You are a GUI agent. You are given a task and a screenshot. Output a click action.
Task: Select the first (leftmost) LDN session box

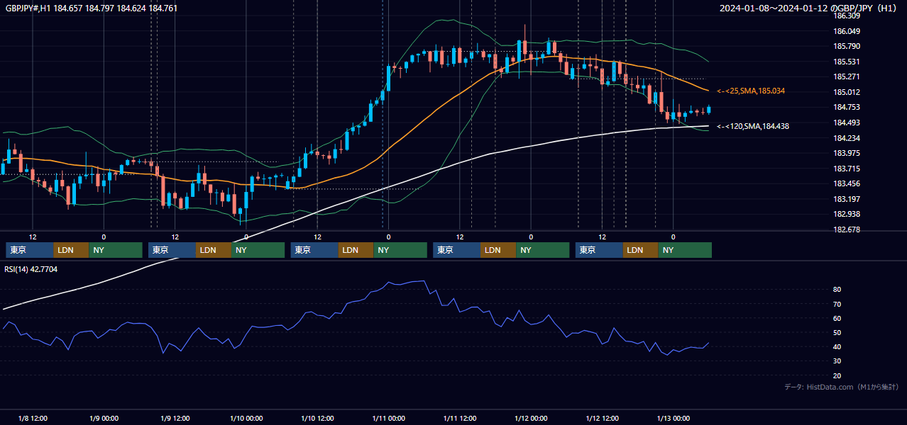[72, 250]
